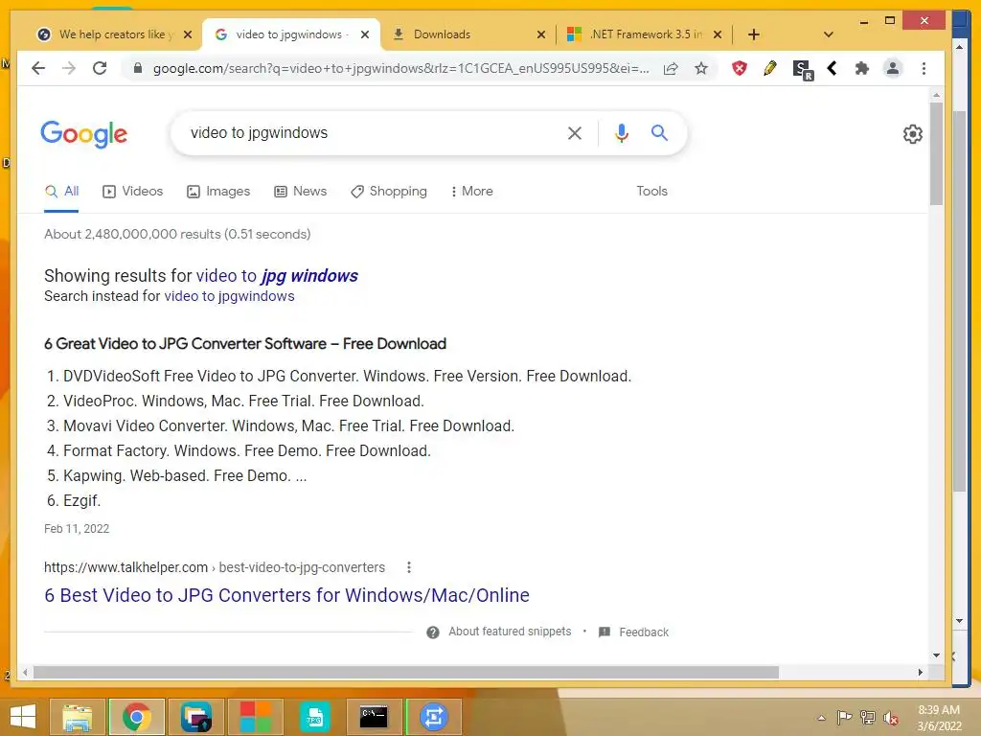Viewport: 981px width, 736px height.
Task: Filter results by Shopping
Action: pyautogui.click(x=389, y=191)
